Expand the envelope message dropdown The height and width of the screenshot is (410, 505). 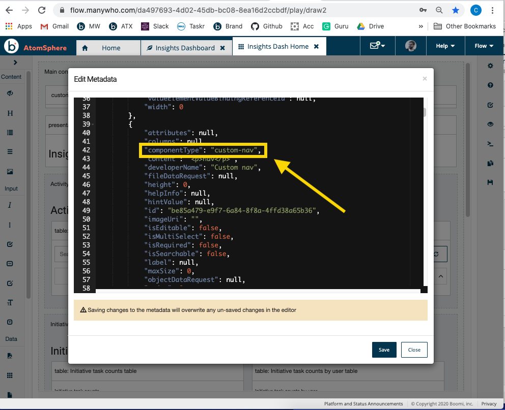tap(377, 46)
